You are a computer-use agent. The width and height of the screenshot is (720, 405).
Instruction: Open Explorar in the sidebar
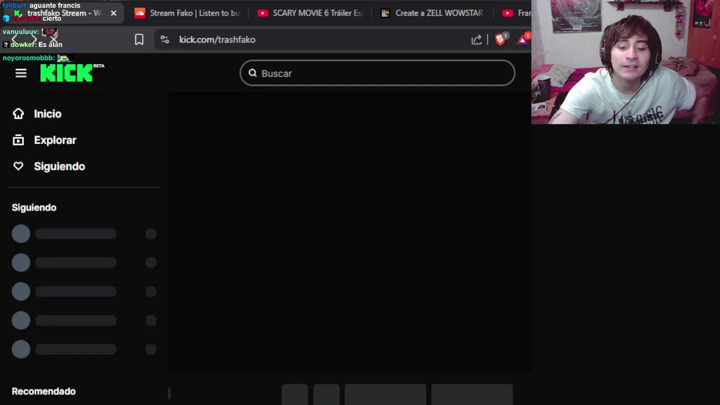point(55,140)
